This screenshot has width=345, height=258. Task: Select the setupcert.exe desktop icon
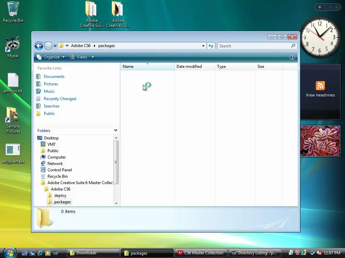tap(13, 154)
